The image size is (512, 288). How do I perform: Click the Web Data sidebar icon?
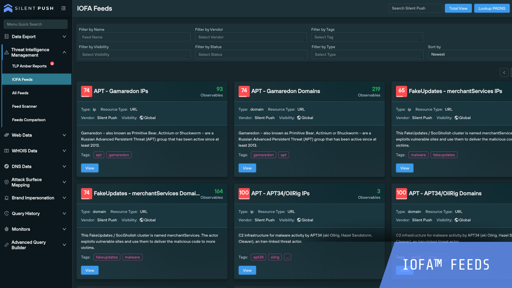point(7,135)
